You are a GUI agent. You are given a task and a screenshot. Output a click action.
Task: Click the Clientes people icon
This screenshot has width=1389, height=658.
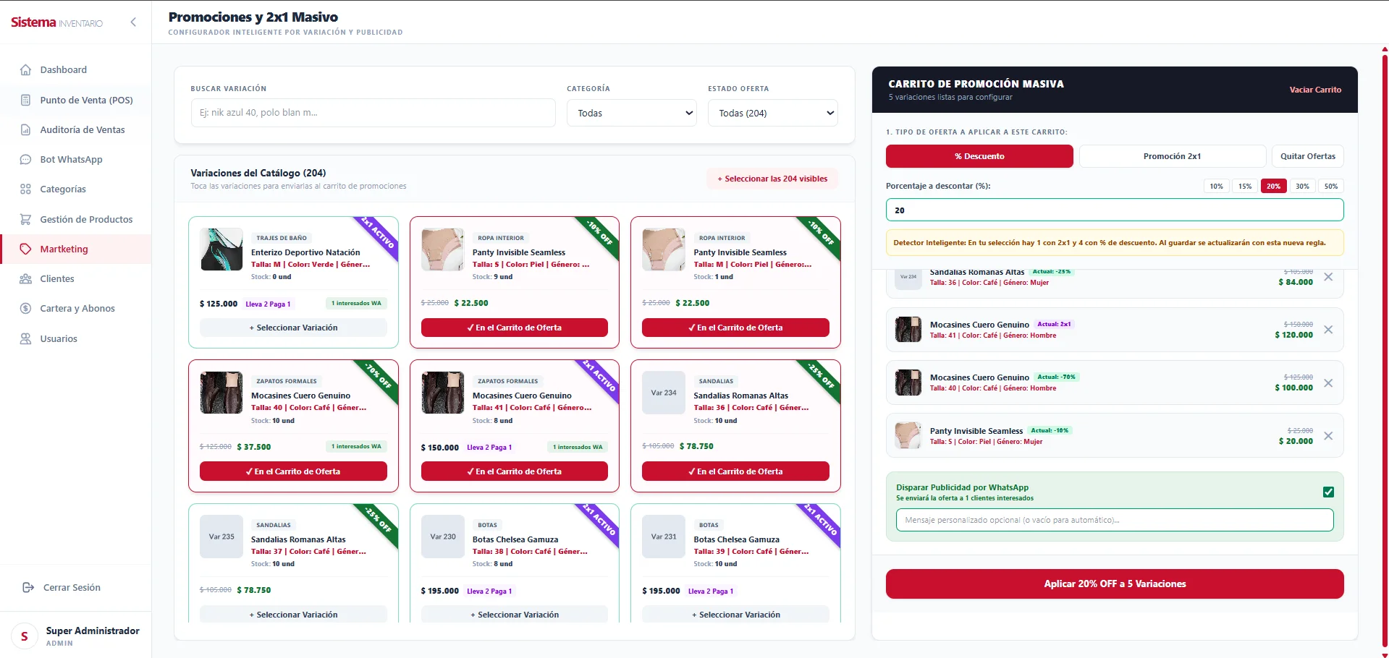(25, 279)
